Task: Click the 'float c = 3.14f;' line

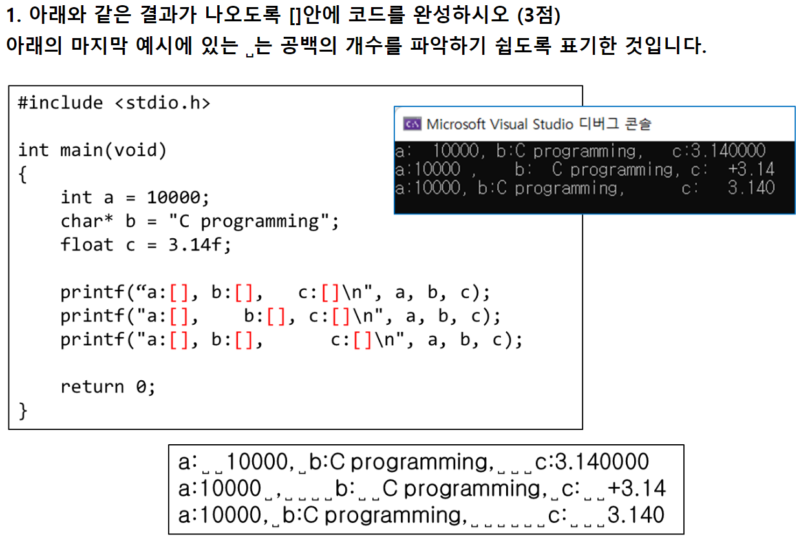Action: pos(145,245)
